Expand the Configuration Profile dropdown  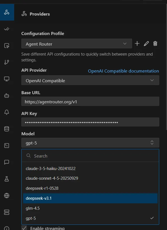[x=77, y=44]
